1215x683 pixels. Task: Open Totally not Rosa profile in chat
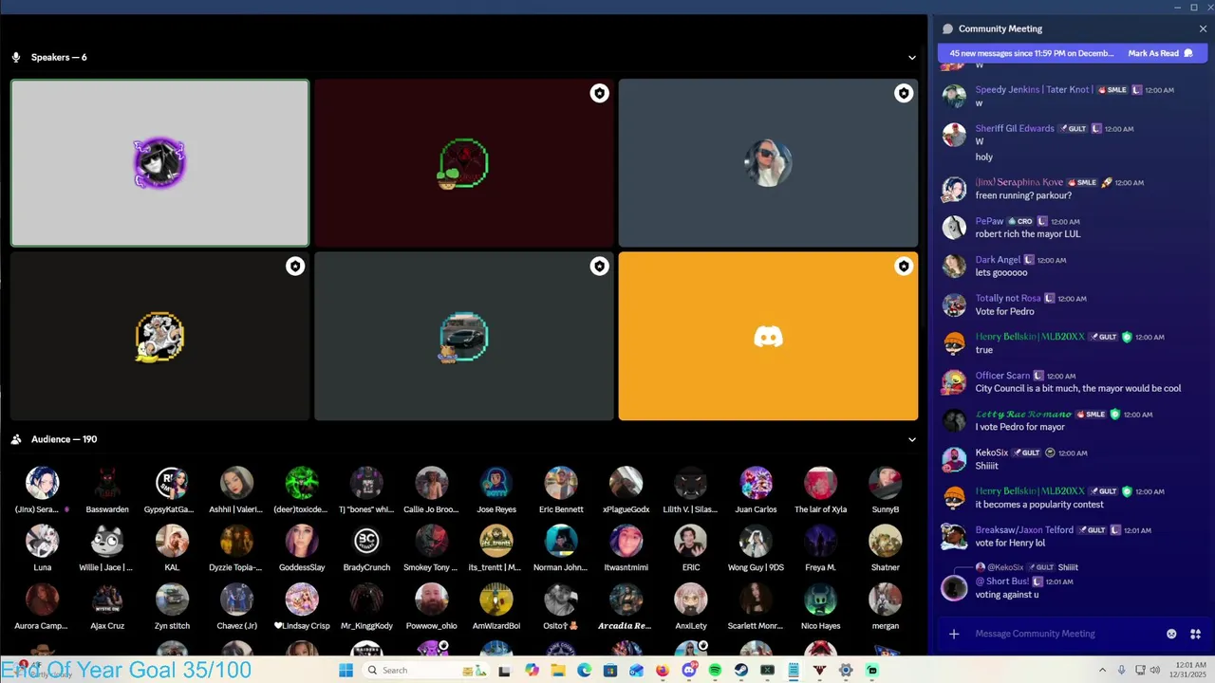(x=1008, y=298)
